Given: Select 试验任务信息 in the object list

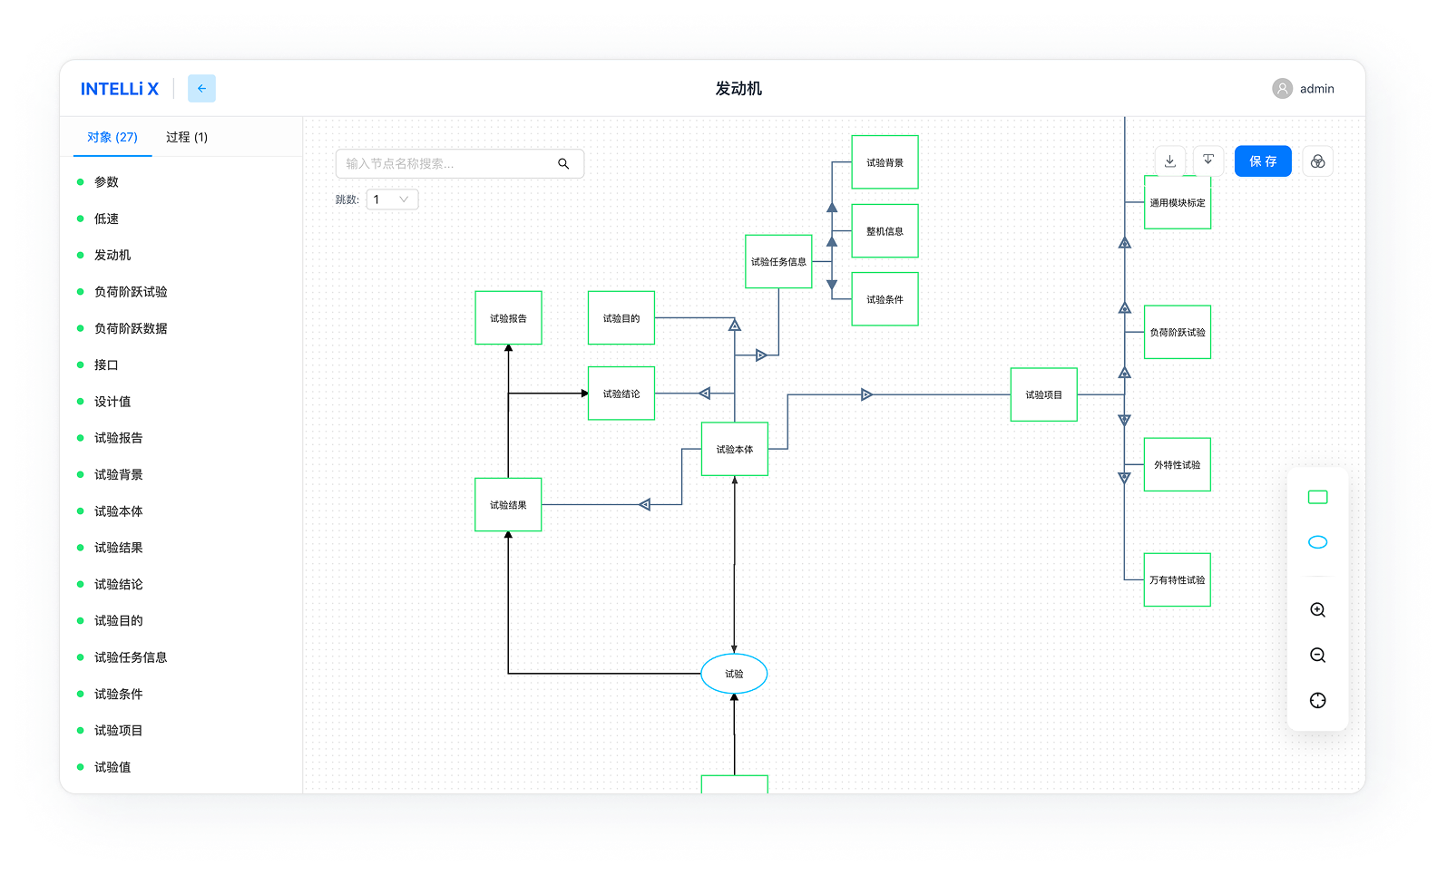Looking at the screenshot, I should (131, 657).
